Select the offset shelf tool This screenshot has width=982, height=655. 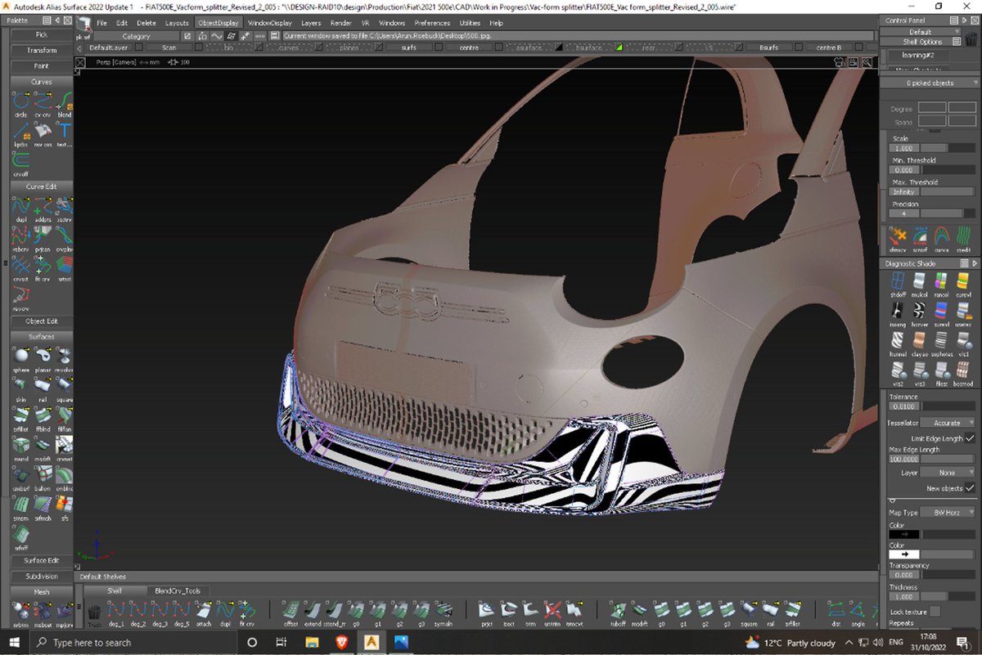click(291, 612)
